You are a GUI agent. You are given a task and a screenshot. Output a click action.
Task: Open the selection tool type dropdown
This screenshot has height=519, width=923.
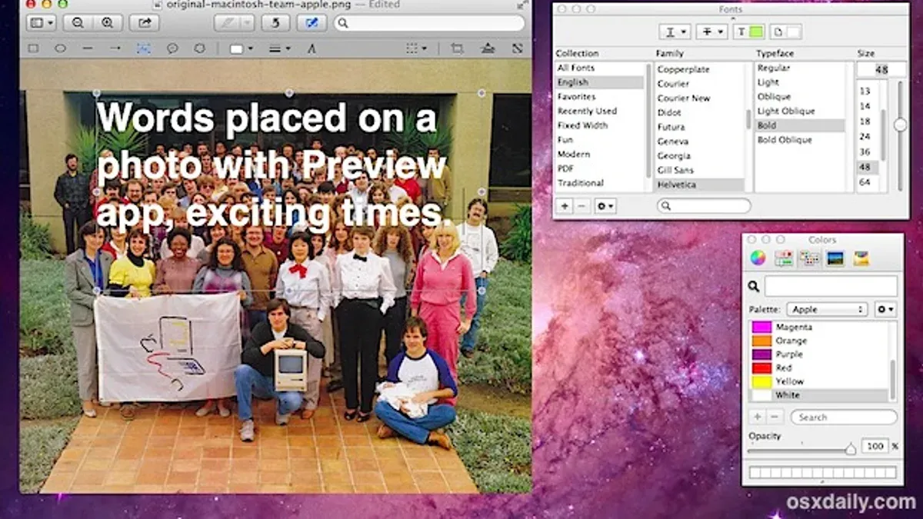click(416, 48)
